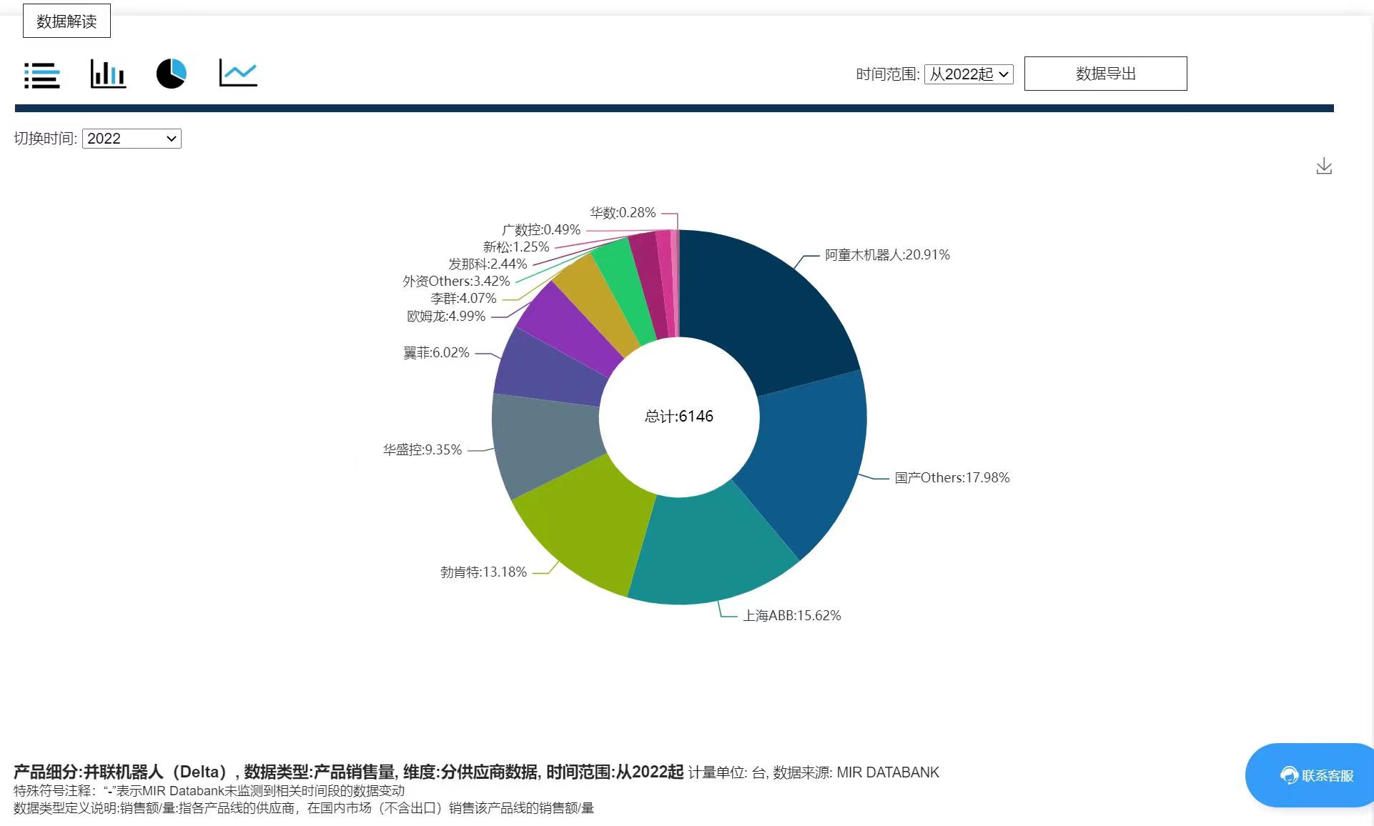Click the 总计:6146 center label

click(x=679, y=417)
